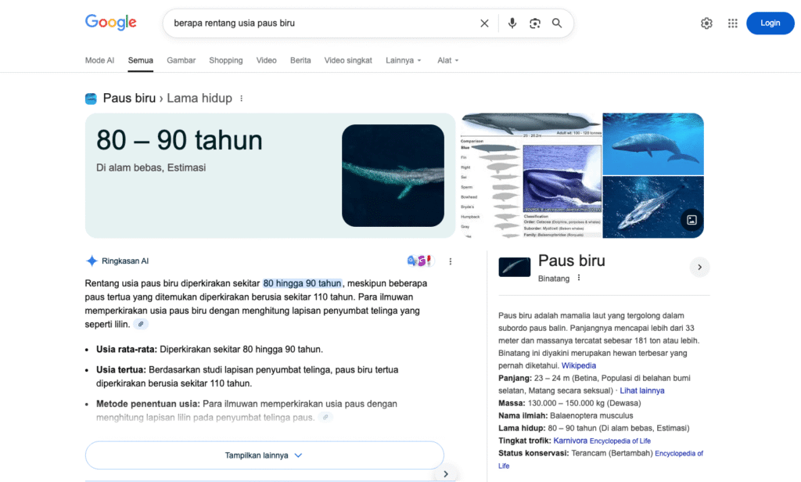Open the three-dot menu next to Binatang label

pos(578,279)
